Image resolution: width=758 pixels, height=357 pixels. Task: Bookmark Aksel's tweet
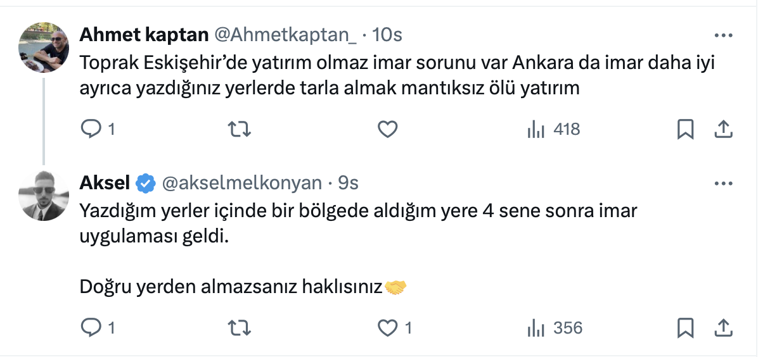(685, 328)
